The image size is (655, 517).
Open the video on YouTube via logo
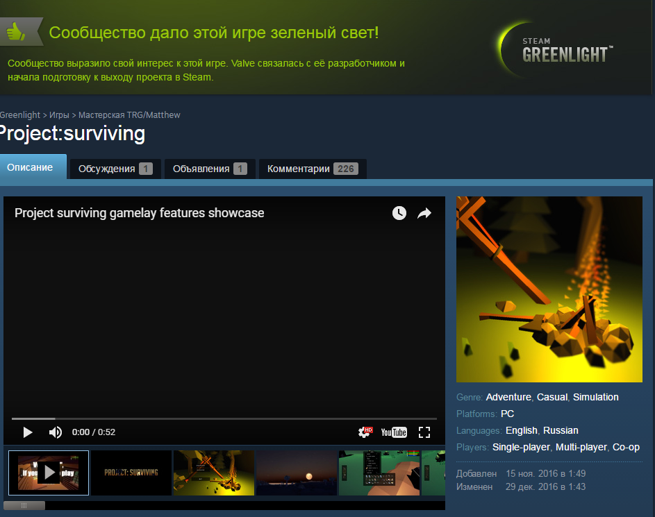394,432
